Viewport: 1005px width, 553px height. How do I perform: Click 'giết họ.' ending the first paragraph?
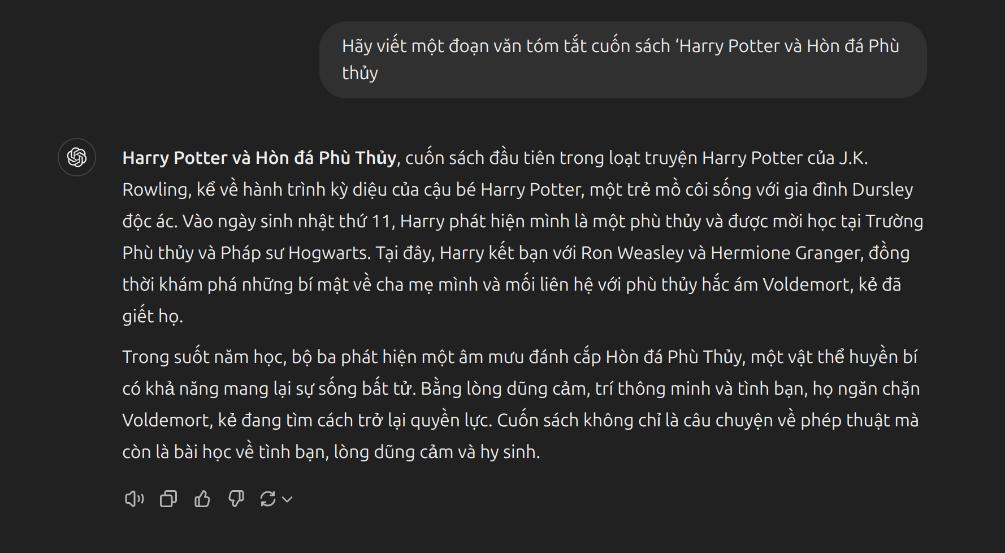[x=153, y=316]
